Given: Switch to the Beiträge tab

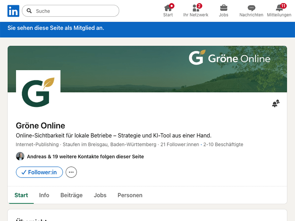Looking at the screenshot, I should point(72,195).
